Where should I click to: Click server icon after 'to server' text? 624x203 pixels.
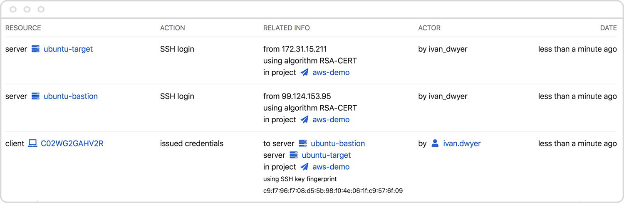coord(303,144)
